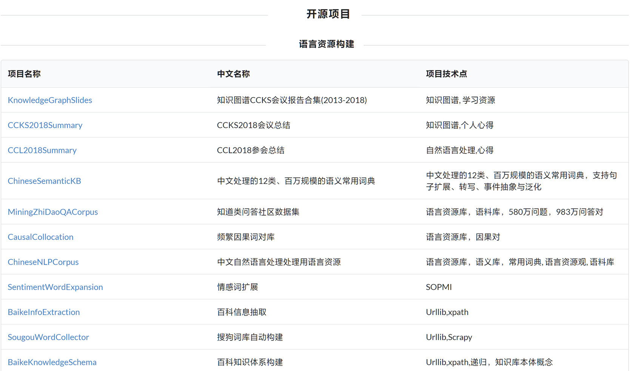Image resolution: width=630 pixels, height=371 pixels.
Task: Click the 频繁因果词对库 name cell
Action: [246, 237]
